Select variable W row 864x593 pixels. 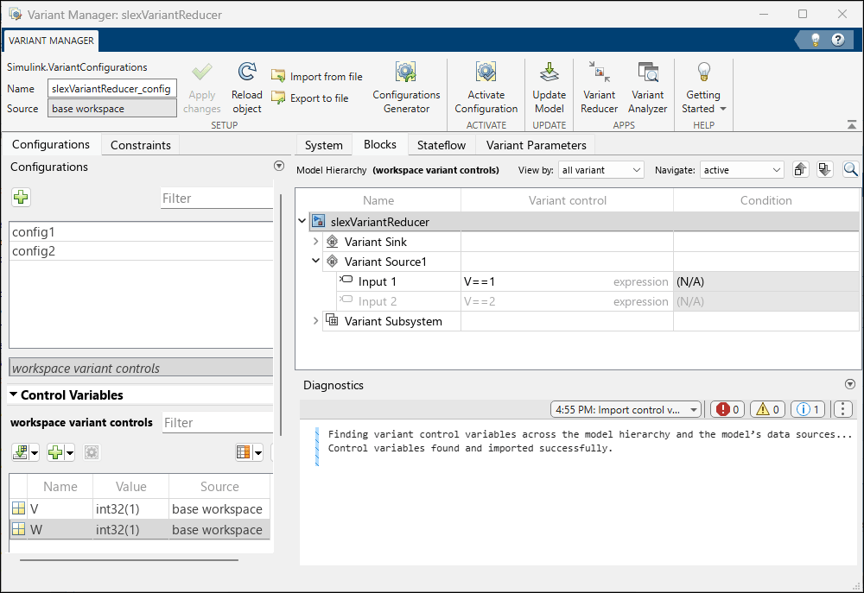[x=140, y=530]
